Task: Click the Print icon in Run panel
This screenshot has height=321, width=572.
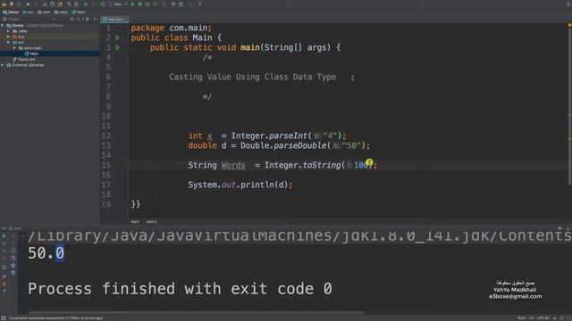Action: point(13,266)
